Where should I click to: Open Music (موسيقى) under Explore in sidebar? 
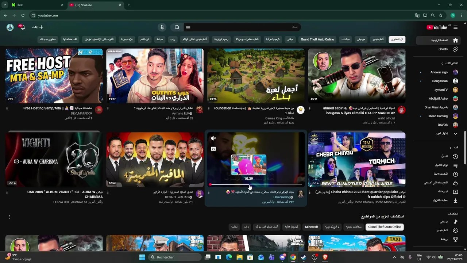pos(438,222)
